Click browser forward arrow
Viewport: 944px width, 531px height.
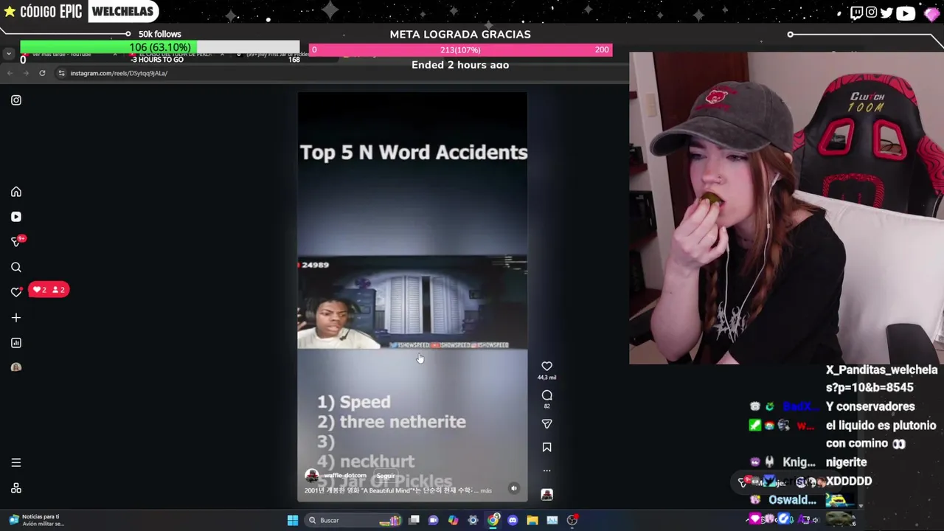(x=26, y=73)
